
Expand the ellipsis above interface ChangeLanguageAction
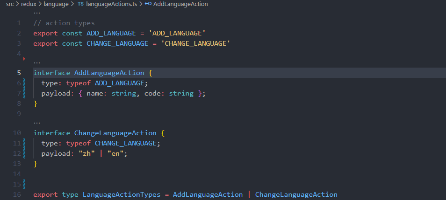36,122
